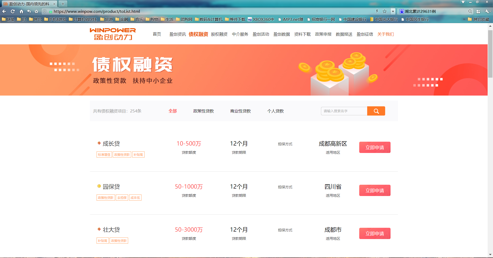Open the skin shirt icon in title bar
Viewport: 493px width, 258px height.
(x=463, y=2)
